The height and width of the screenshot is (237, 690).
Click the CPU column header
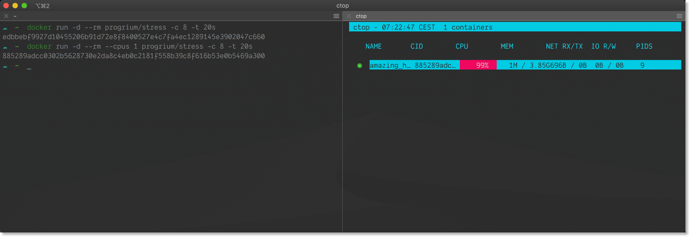[x=462, y=46]
